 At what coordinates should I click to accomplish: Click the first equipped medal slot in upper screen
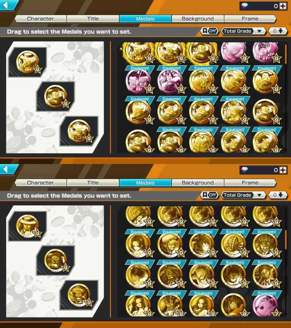[27, 62]
